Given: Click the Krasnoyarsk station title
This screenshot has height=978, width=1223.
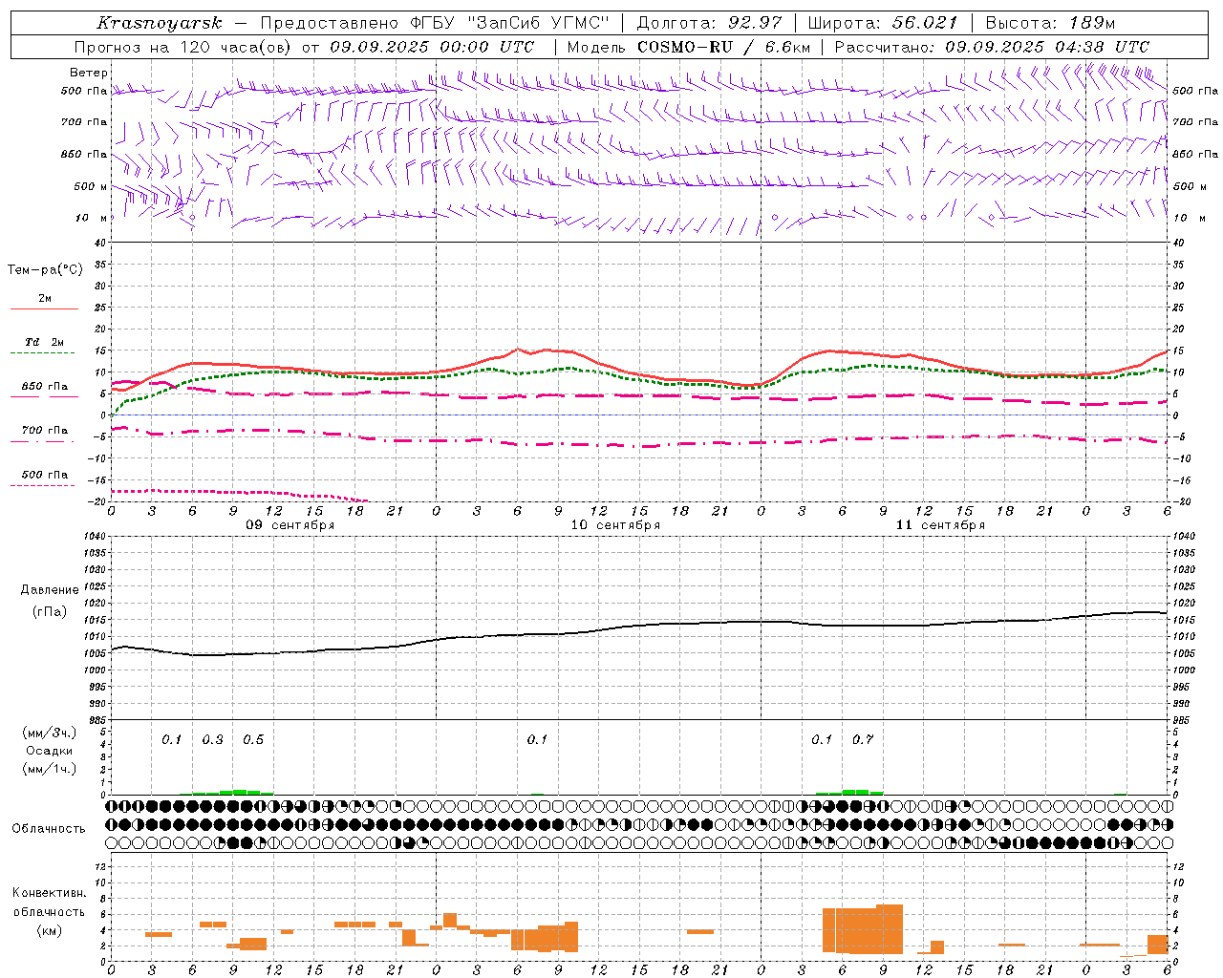Looking at the screenshot, I should (160, 23).
